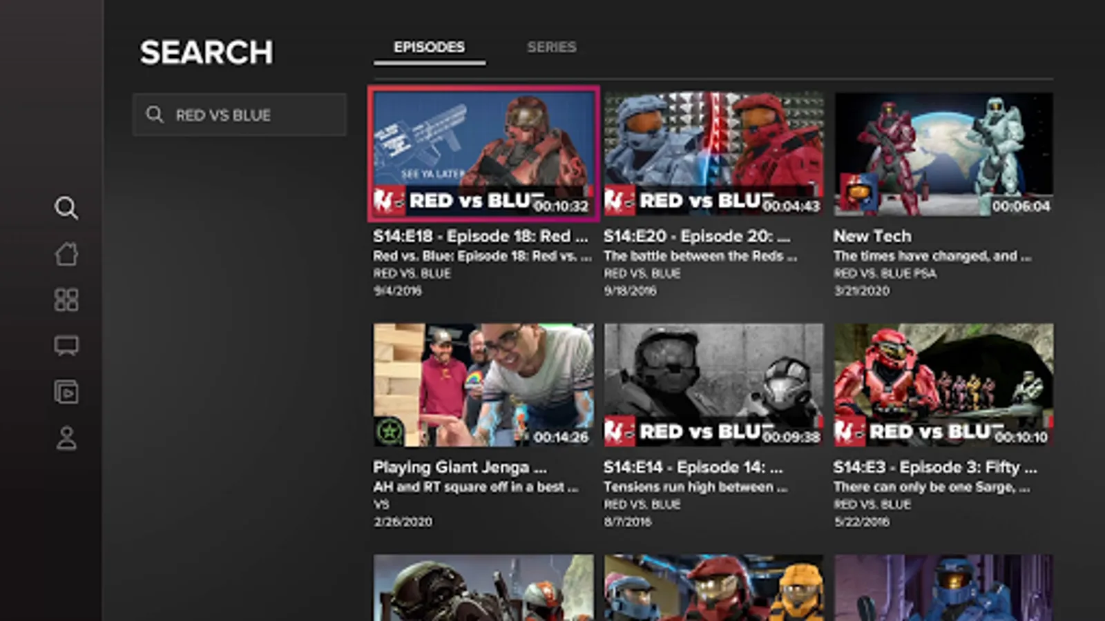Viewport: 1105px width, 621px height.
Task: Click the Rooster Teeth logo on the S14:E20 thumbnail
Action: (x=619, y=201)
